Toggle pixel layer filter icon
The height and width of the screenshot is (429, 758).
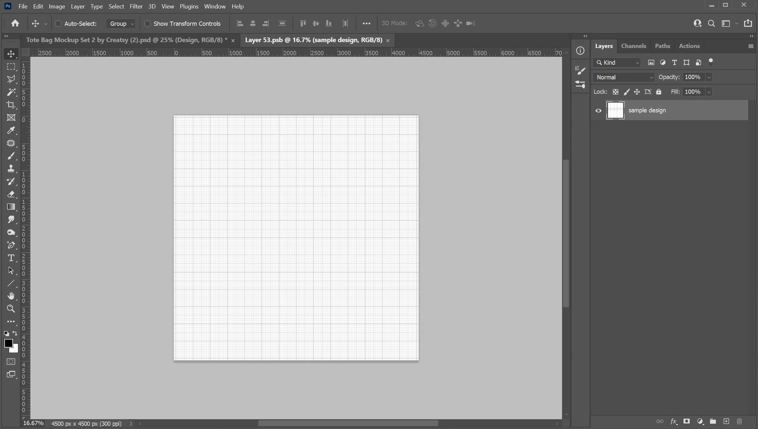point(651,62)
